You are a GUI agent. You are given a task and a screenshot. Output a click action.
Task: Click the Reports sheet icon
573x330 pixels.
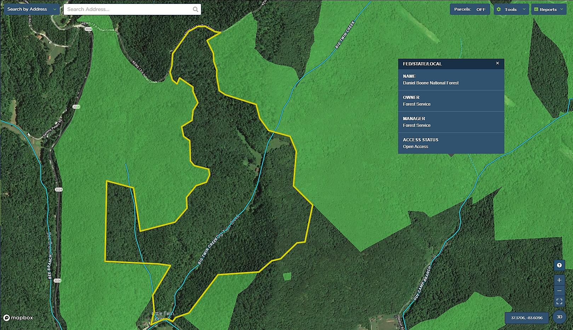[536, 10]
